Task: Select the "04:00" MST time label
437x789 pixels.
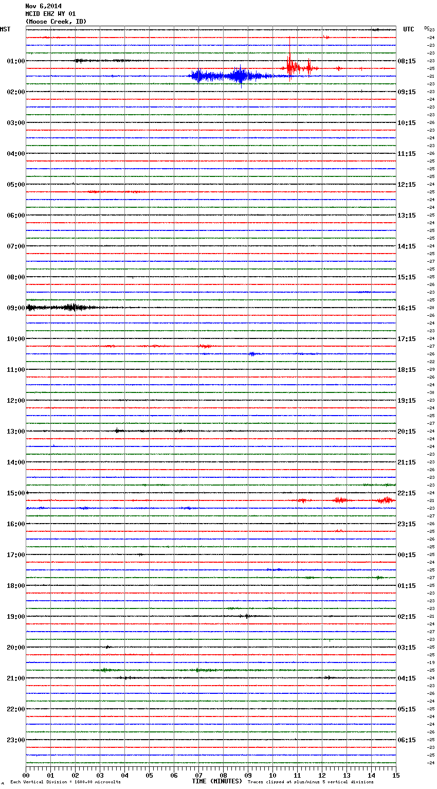Action: point(16,153)
